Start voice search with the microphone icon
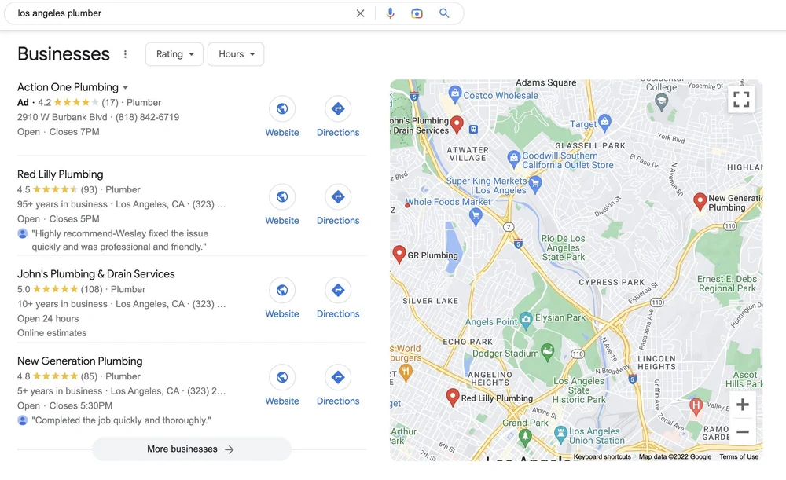Viewport: 786px width, 480px height. [390, 13]
